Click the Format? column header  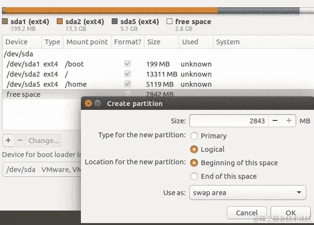pyautogui.click(x=128, y=42)
